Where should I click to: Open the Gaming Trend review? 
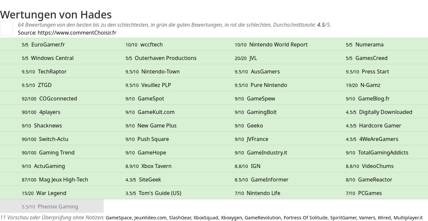pyautogui.click(x=48, y=152)
